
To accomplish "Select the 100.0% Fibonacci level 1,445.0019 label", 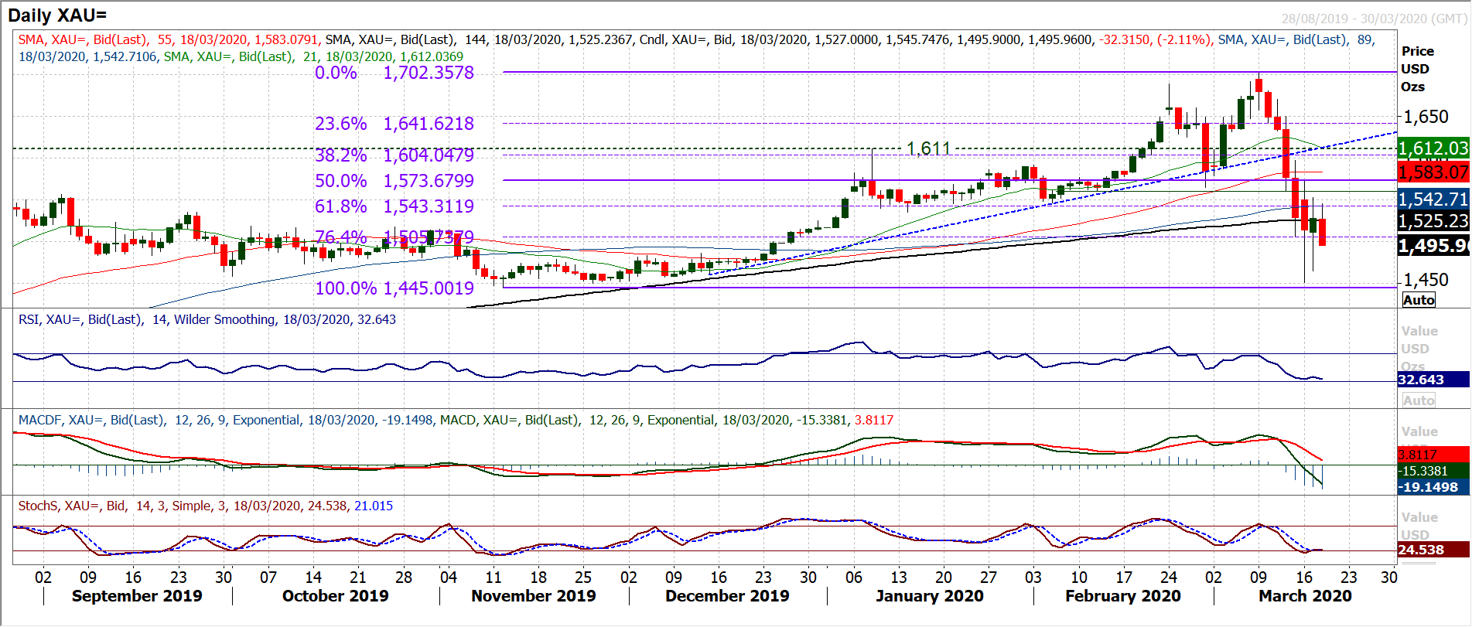I will pyautogui.click(x=394, y=288).
